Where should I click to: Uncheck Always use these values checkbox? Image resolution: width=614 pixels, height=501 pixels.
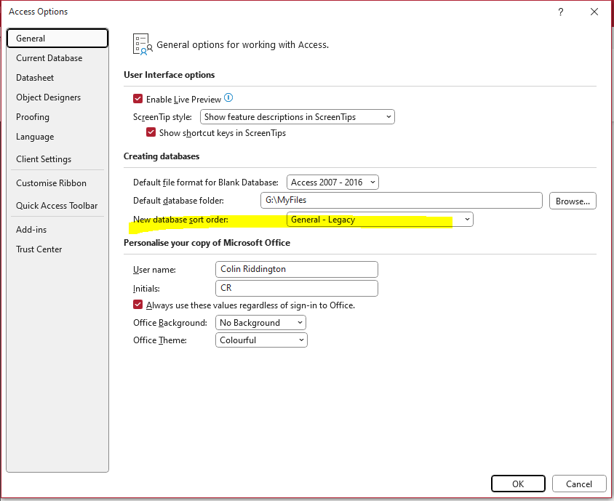(137, 305)
